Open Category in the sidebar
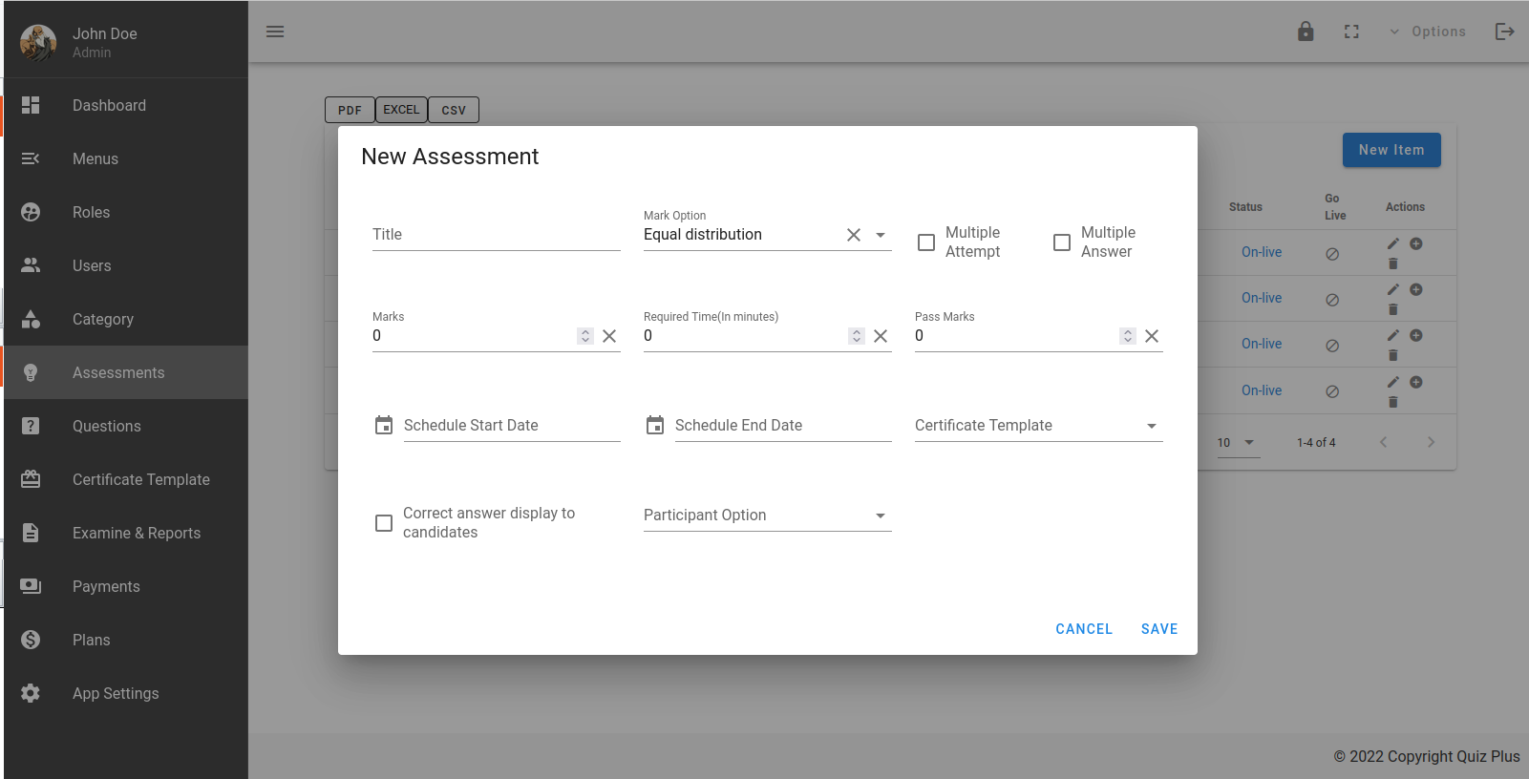The width and height of the screenshot is (1529, 779). (x=126, y=319)
